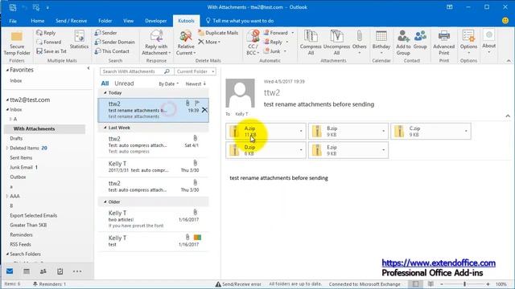Open the Statistics tool
The width and height of the screenshot is (515, 289).
pyautogui.click(x=79, y=40)
